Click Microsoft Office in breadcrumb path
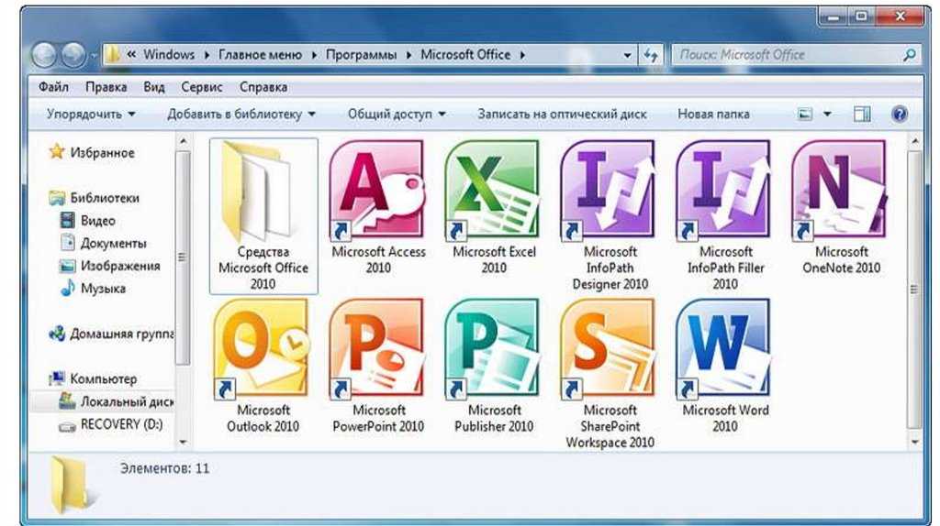940x526 pixels. [x=465, y=55]
